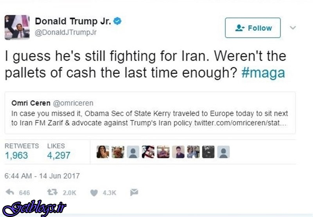Viewport: 313px width, 217px height.
Task: Click the reply arrow icon
Action: [10, 192]
